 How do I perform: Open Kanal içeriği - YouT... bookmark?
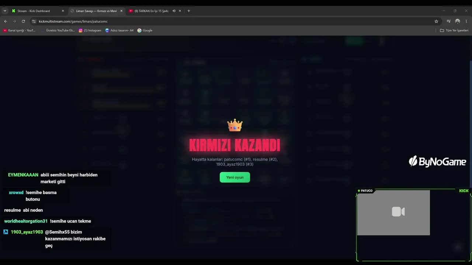click(19, 31)
